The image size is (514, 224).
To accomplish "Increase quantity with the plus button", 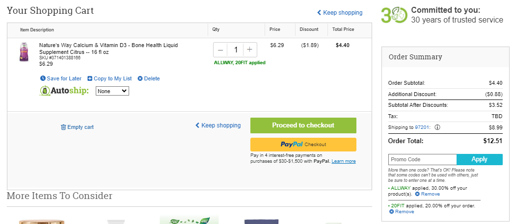I will (x=250, y=50).
